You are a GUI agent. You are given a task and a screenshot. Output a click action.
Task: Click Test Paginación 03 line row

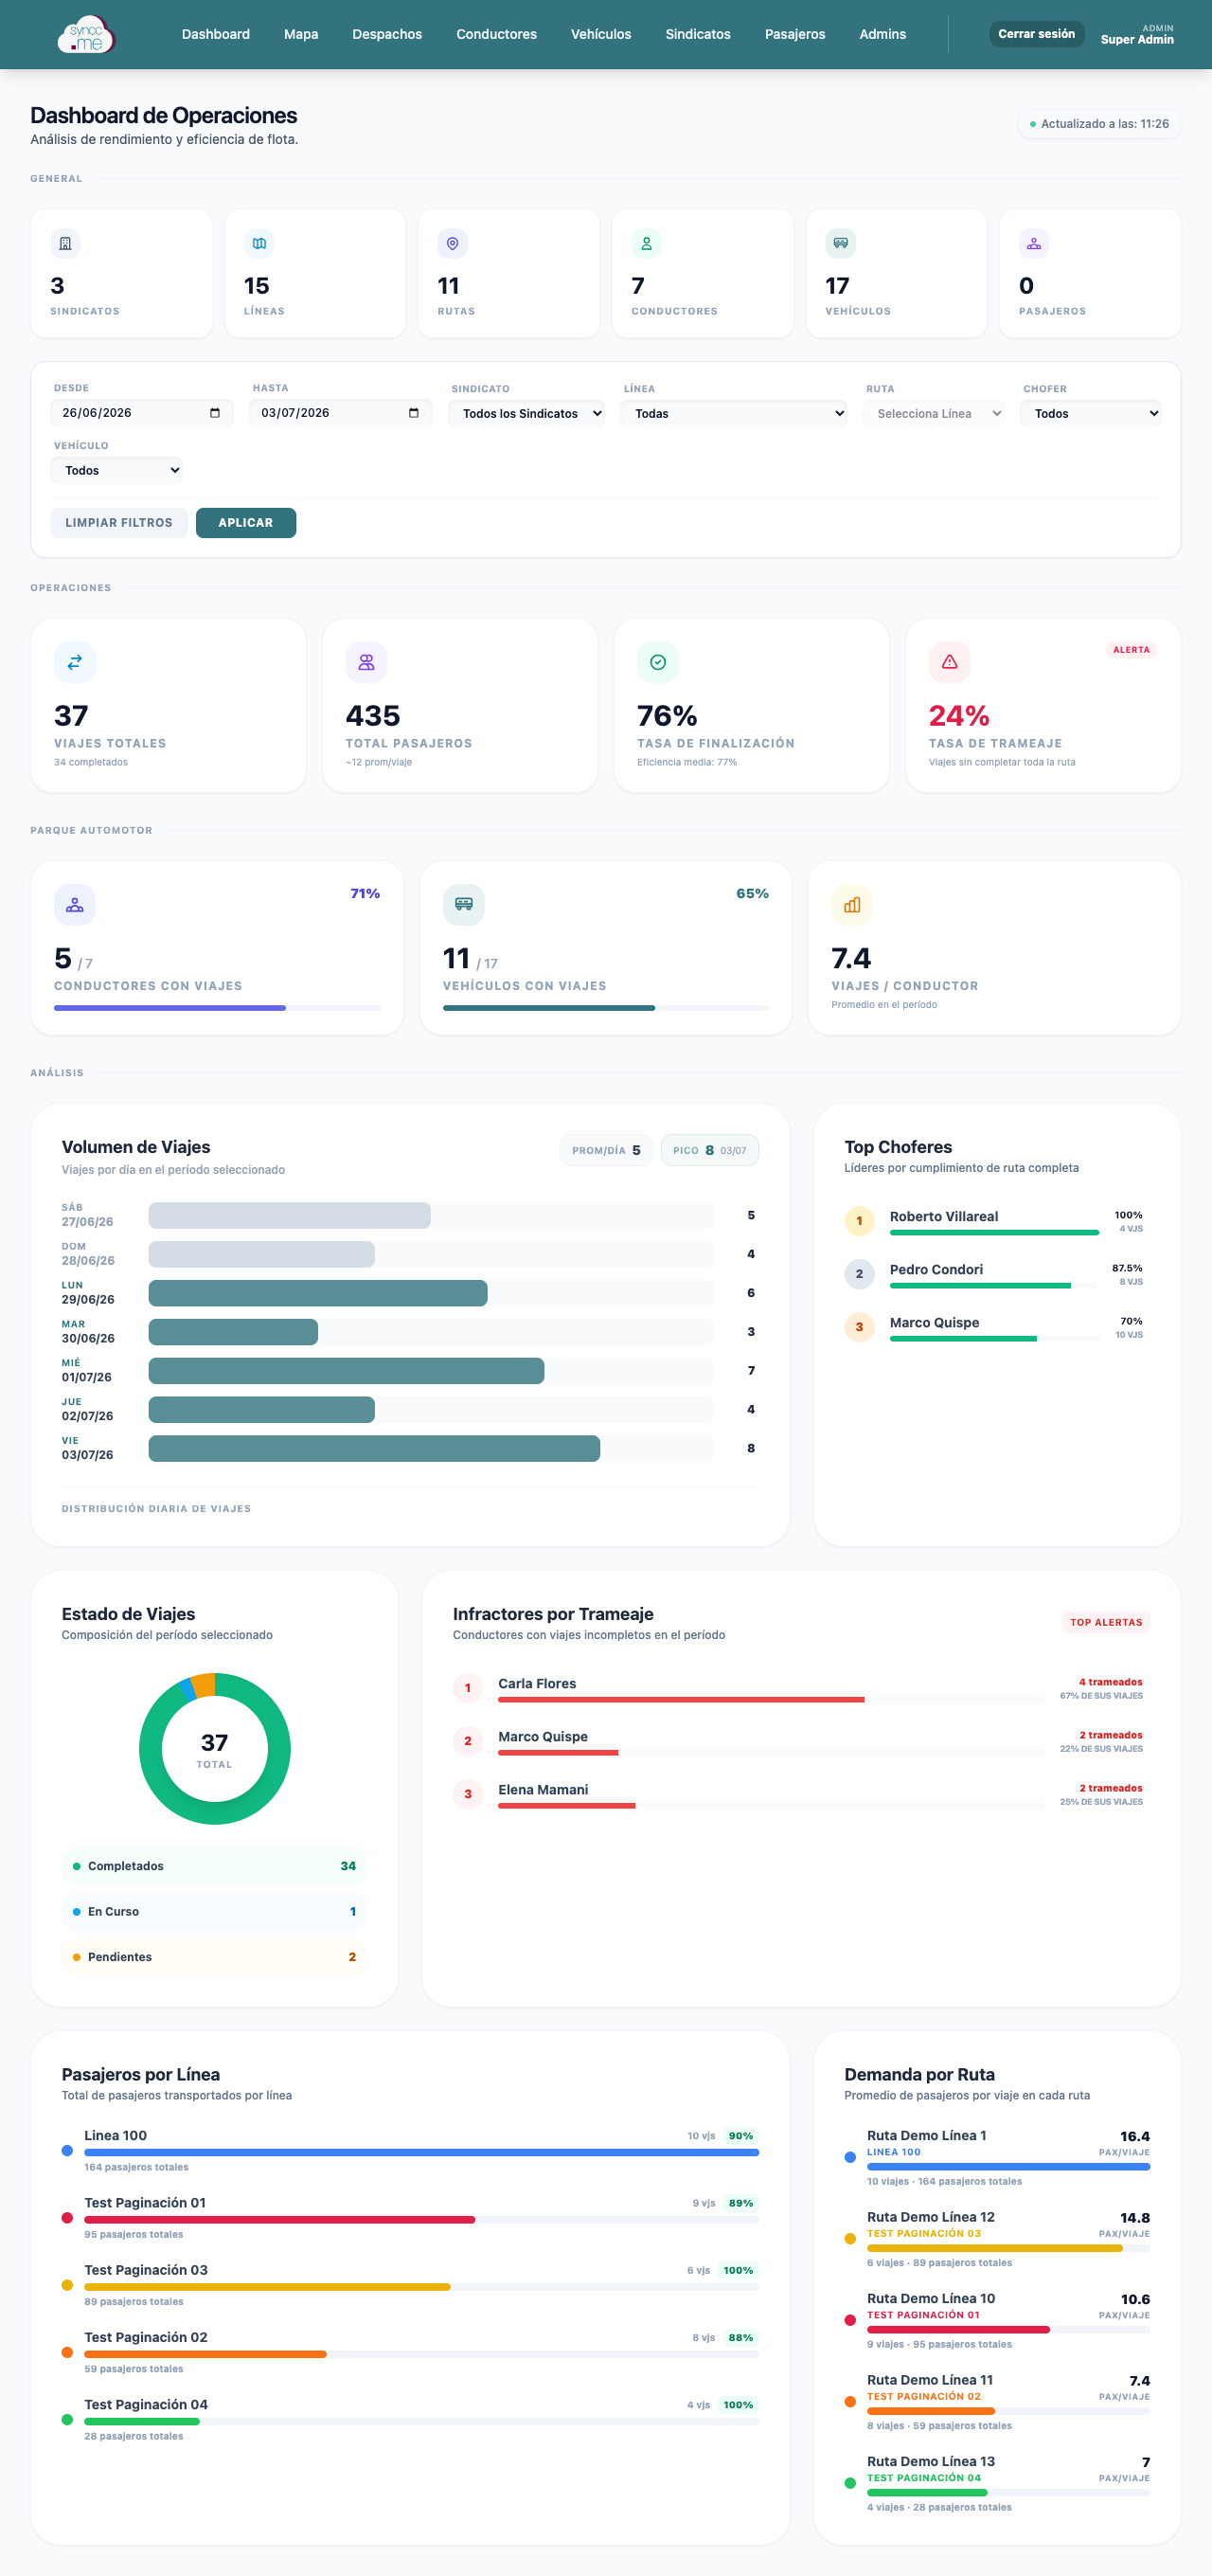(x=411, y=2285)
